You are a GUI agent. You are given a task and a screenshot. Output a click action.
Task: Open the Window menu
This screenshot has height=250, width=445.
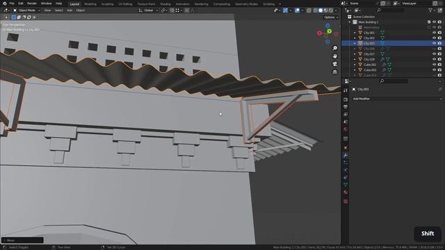coord(46,3)
